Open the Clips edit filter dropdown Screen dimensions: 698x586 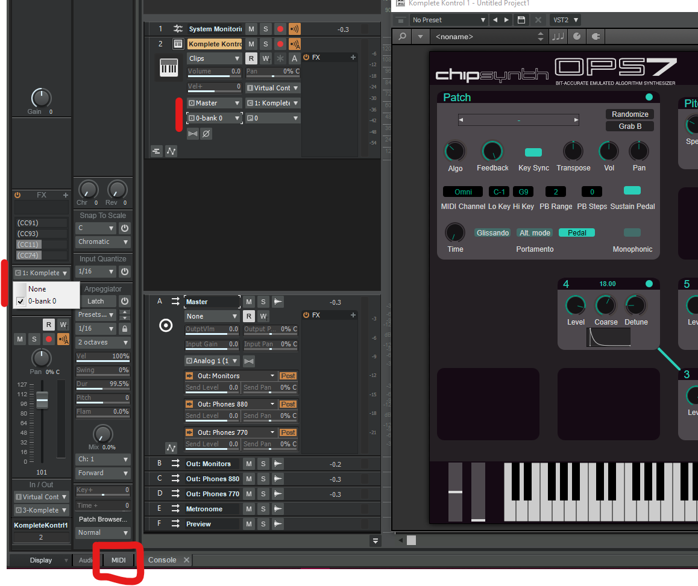(214, 58)
